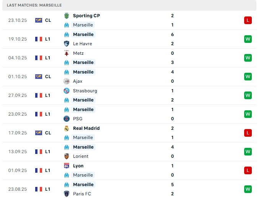The height and width of the screenshot is (198, 261).
Task: Click the loss badge for Sporting CP match
Action: [x=248, y=20]
